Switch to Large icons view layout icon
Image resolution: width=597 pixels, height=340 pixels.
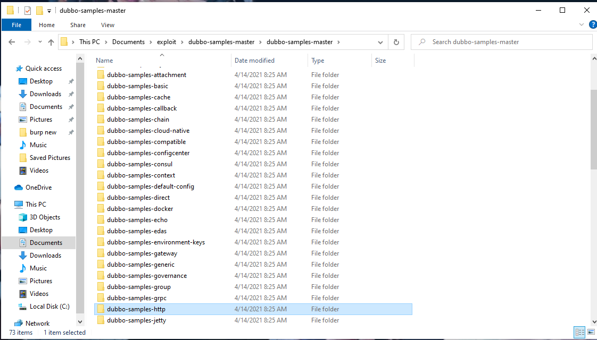(591, 332)
